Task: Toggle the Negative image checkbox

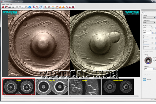Action: [x=144, y=51]
